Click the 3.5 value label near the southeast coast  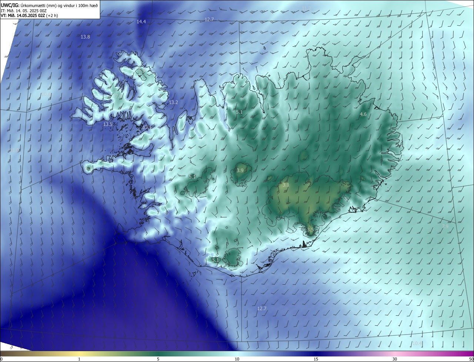click(x=310, y=229)
